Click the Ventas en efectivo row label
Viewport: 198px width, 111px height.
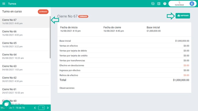point(68,46)
